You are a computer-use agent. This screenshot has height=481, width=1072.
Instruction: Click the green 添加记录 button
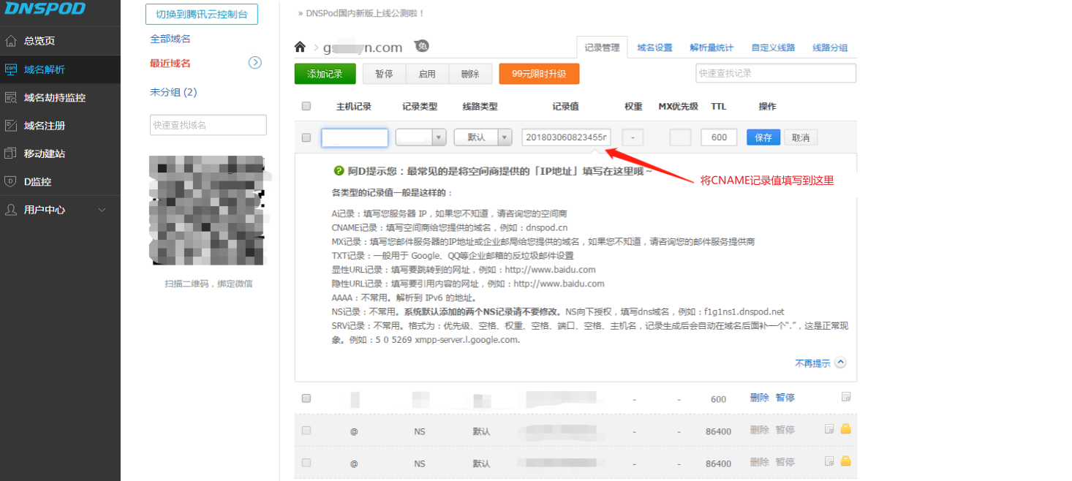[325, 74]
